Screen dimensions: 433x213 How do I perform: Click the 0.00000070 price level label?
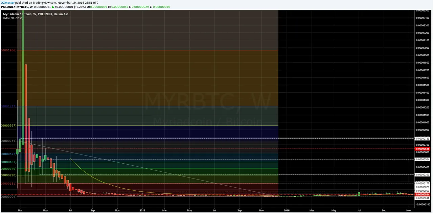pyautogui.click(x=423, y=187)
